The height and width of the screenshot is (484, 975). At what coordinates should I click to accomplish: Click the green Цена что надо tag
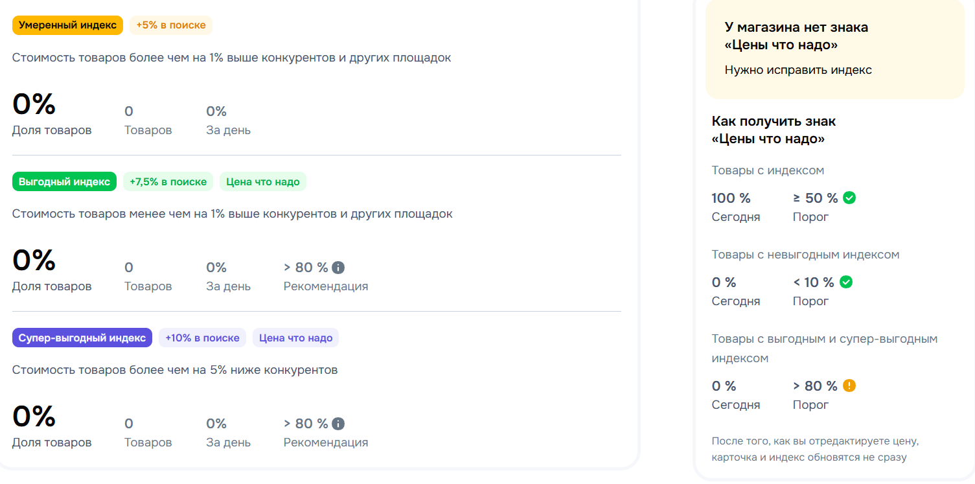(263, 181)
